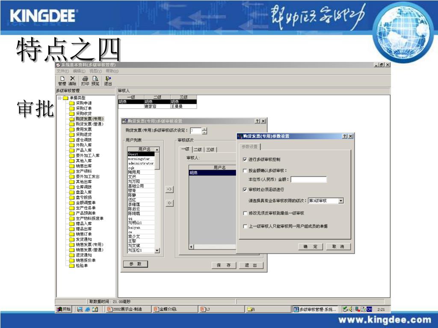This screenshot has width=438, height=328.
Task: Increase the audit level spinner value
Action: coord(204,129)
